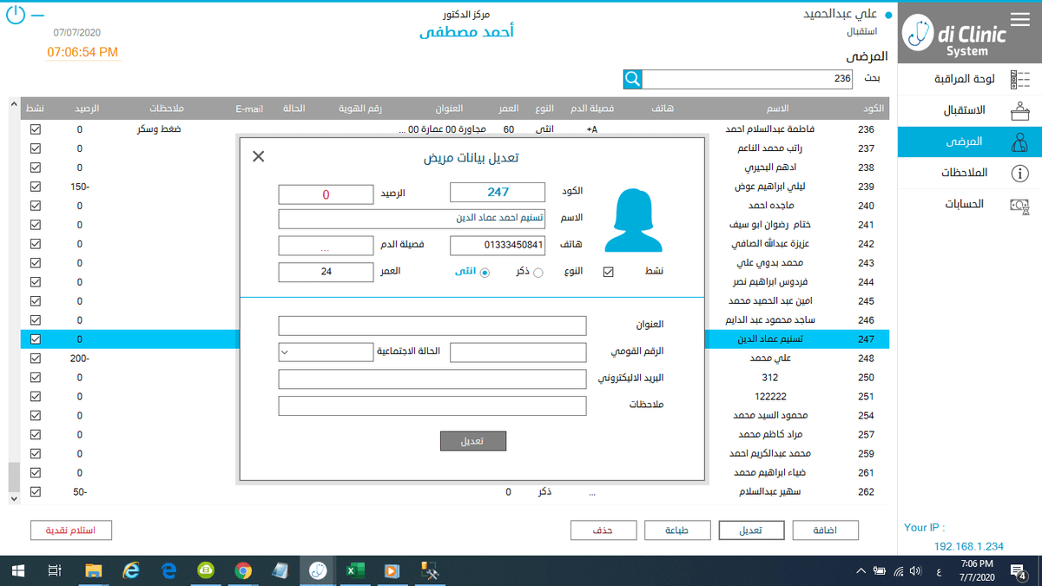Click the dashboard icon next to لوحة المراقبة
Screen dimensions: 1042x586
pyautogui.click(x=1019, y=80)
